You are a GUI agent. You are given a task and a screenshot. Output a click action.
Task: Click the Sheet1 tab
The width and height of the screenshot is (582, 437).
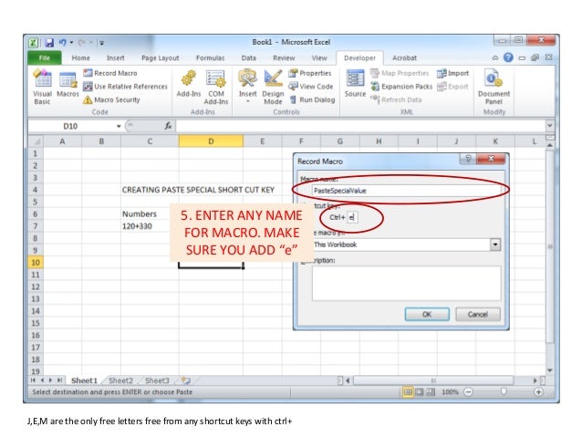[84, 380]
